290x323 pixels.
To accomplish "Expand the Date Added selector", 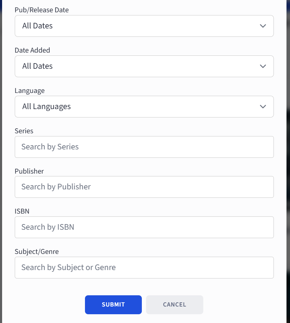I will 144,66.
